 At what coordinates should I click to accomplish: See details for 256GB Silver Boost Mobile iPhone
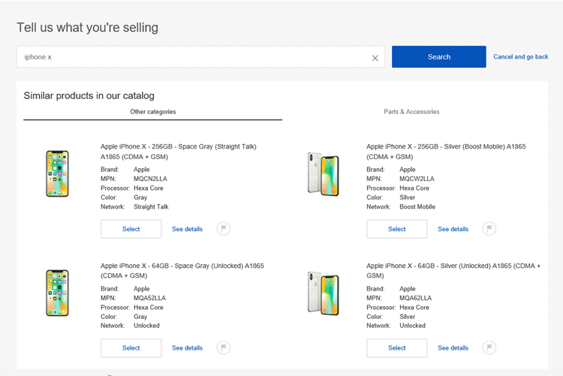tap(453, 229)
